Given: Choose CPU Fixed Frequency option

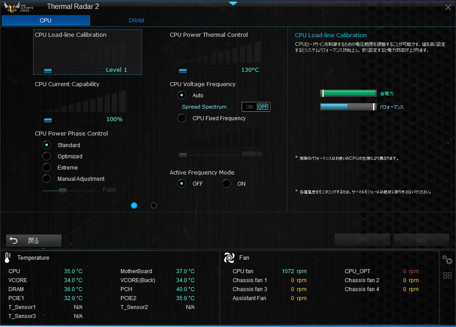Looking at the screenshot, I should pos(182,118).
